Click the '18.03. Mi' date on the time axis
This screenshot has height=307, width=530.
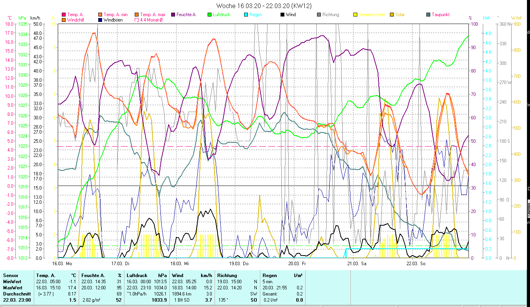(179, 264)
